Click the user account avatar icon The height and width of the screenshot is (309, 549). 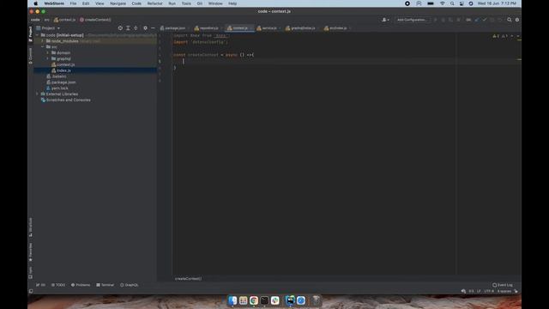point(385,20)
